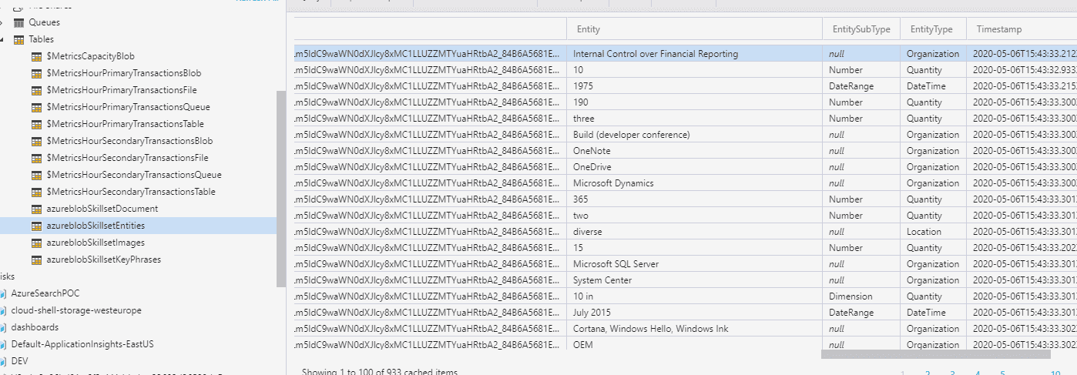Select the Default-ApplicationInsights-EastUS resource group

[x=82, y=344]
